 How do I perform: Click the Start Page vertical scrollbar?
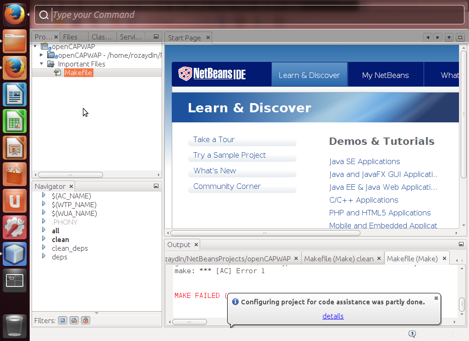pos(464,114)
